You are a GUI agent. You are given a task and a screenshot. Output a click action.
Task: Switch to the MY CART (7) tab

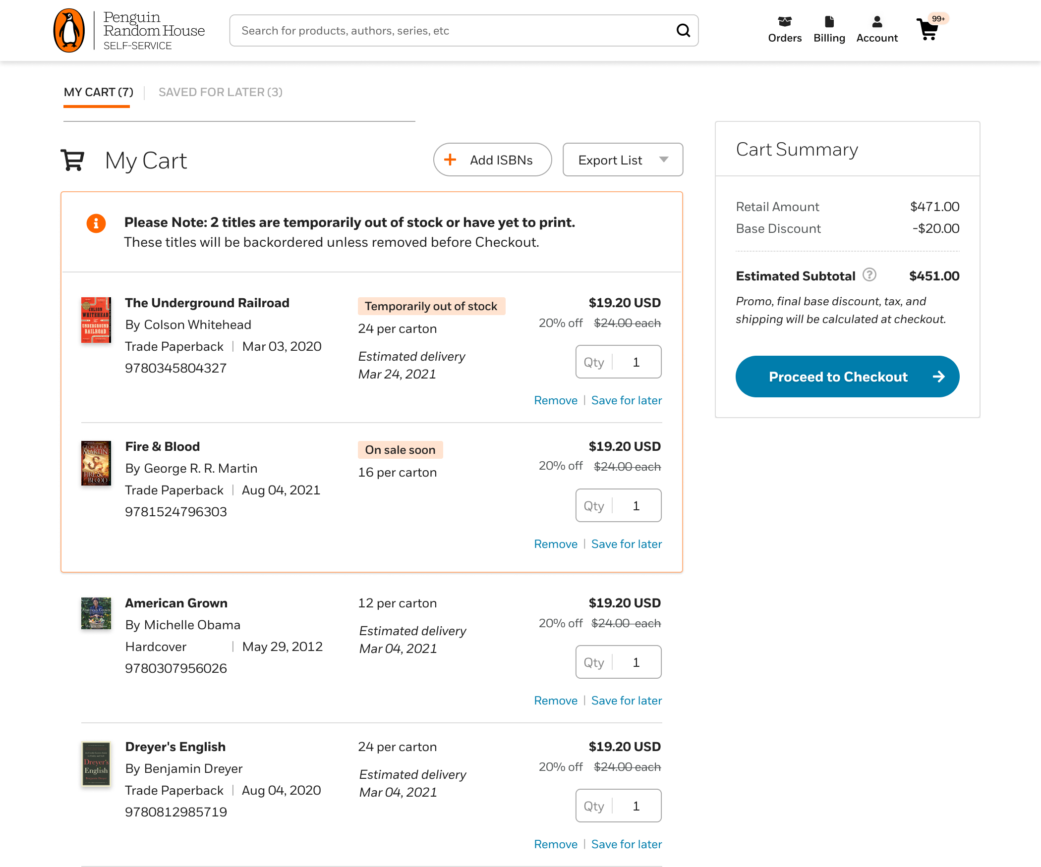click(x=98, y=92)
